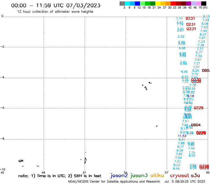Click the wave height value '7.72'
This screenshot has height=184, width=210.
pyautogui.click(x=195, y=74)
